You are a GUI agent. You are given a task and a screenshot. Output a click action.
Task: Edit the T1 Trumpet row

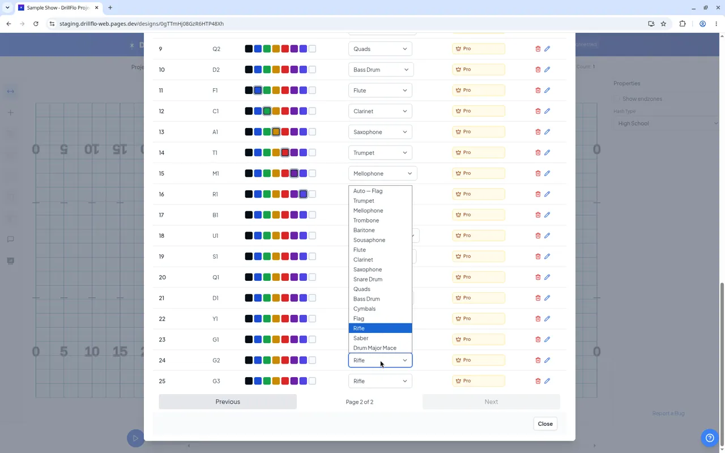tap(547, 153)
